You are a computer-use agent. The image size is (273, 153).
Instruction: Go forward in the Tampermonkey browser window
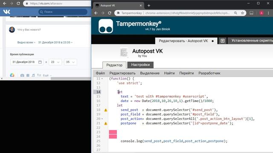tap(103, 13)
